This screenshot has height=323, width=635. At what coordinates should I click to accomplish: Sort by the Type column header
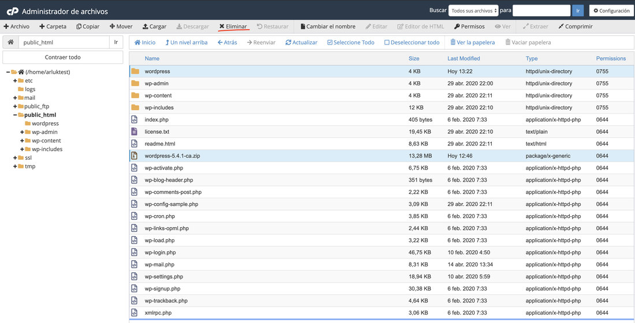coord(531,58)
